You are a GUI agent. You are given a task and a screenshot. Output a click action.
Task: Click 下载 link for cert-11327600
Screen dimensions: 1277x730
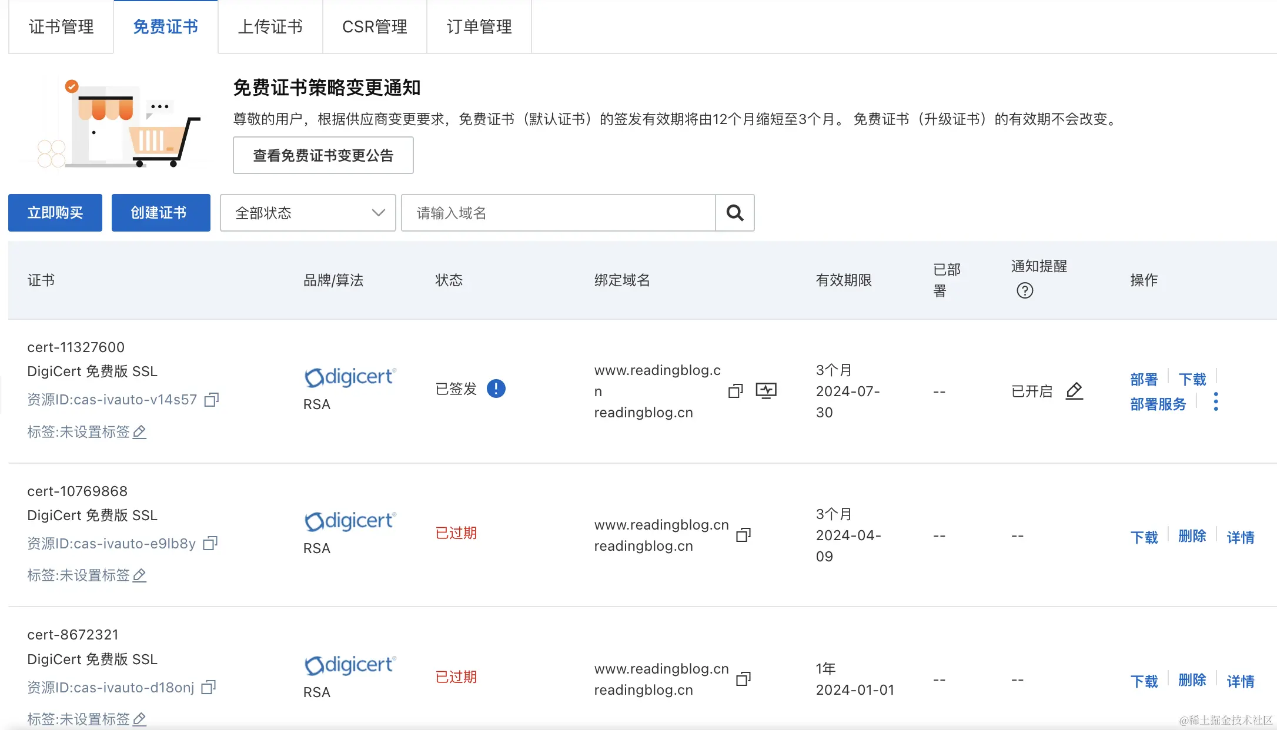pyautogui.click(x=1192, y=379)
